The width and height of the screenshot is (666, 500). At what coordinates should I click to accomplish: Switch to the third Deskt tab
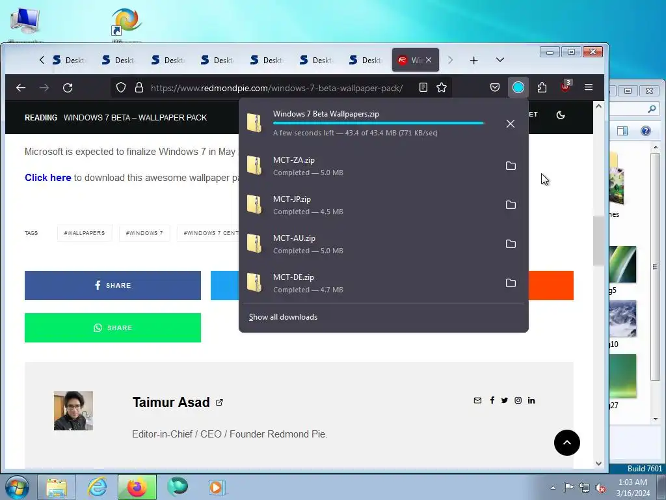167,61
